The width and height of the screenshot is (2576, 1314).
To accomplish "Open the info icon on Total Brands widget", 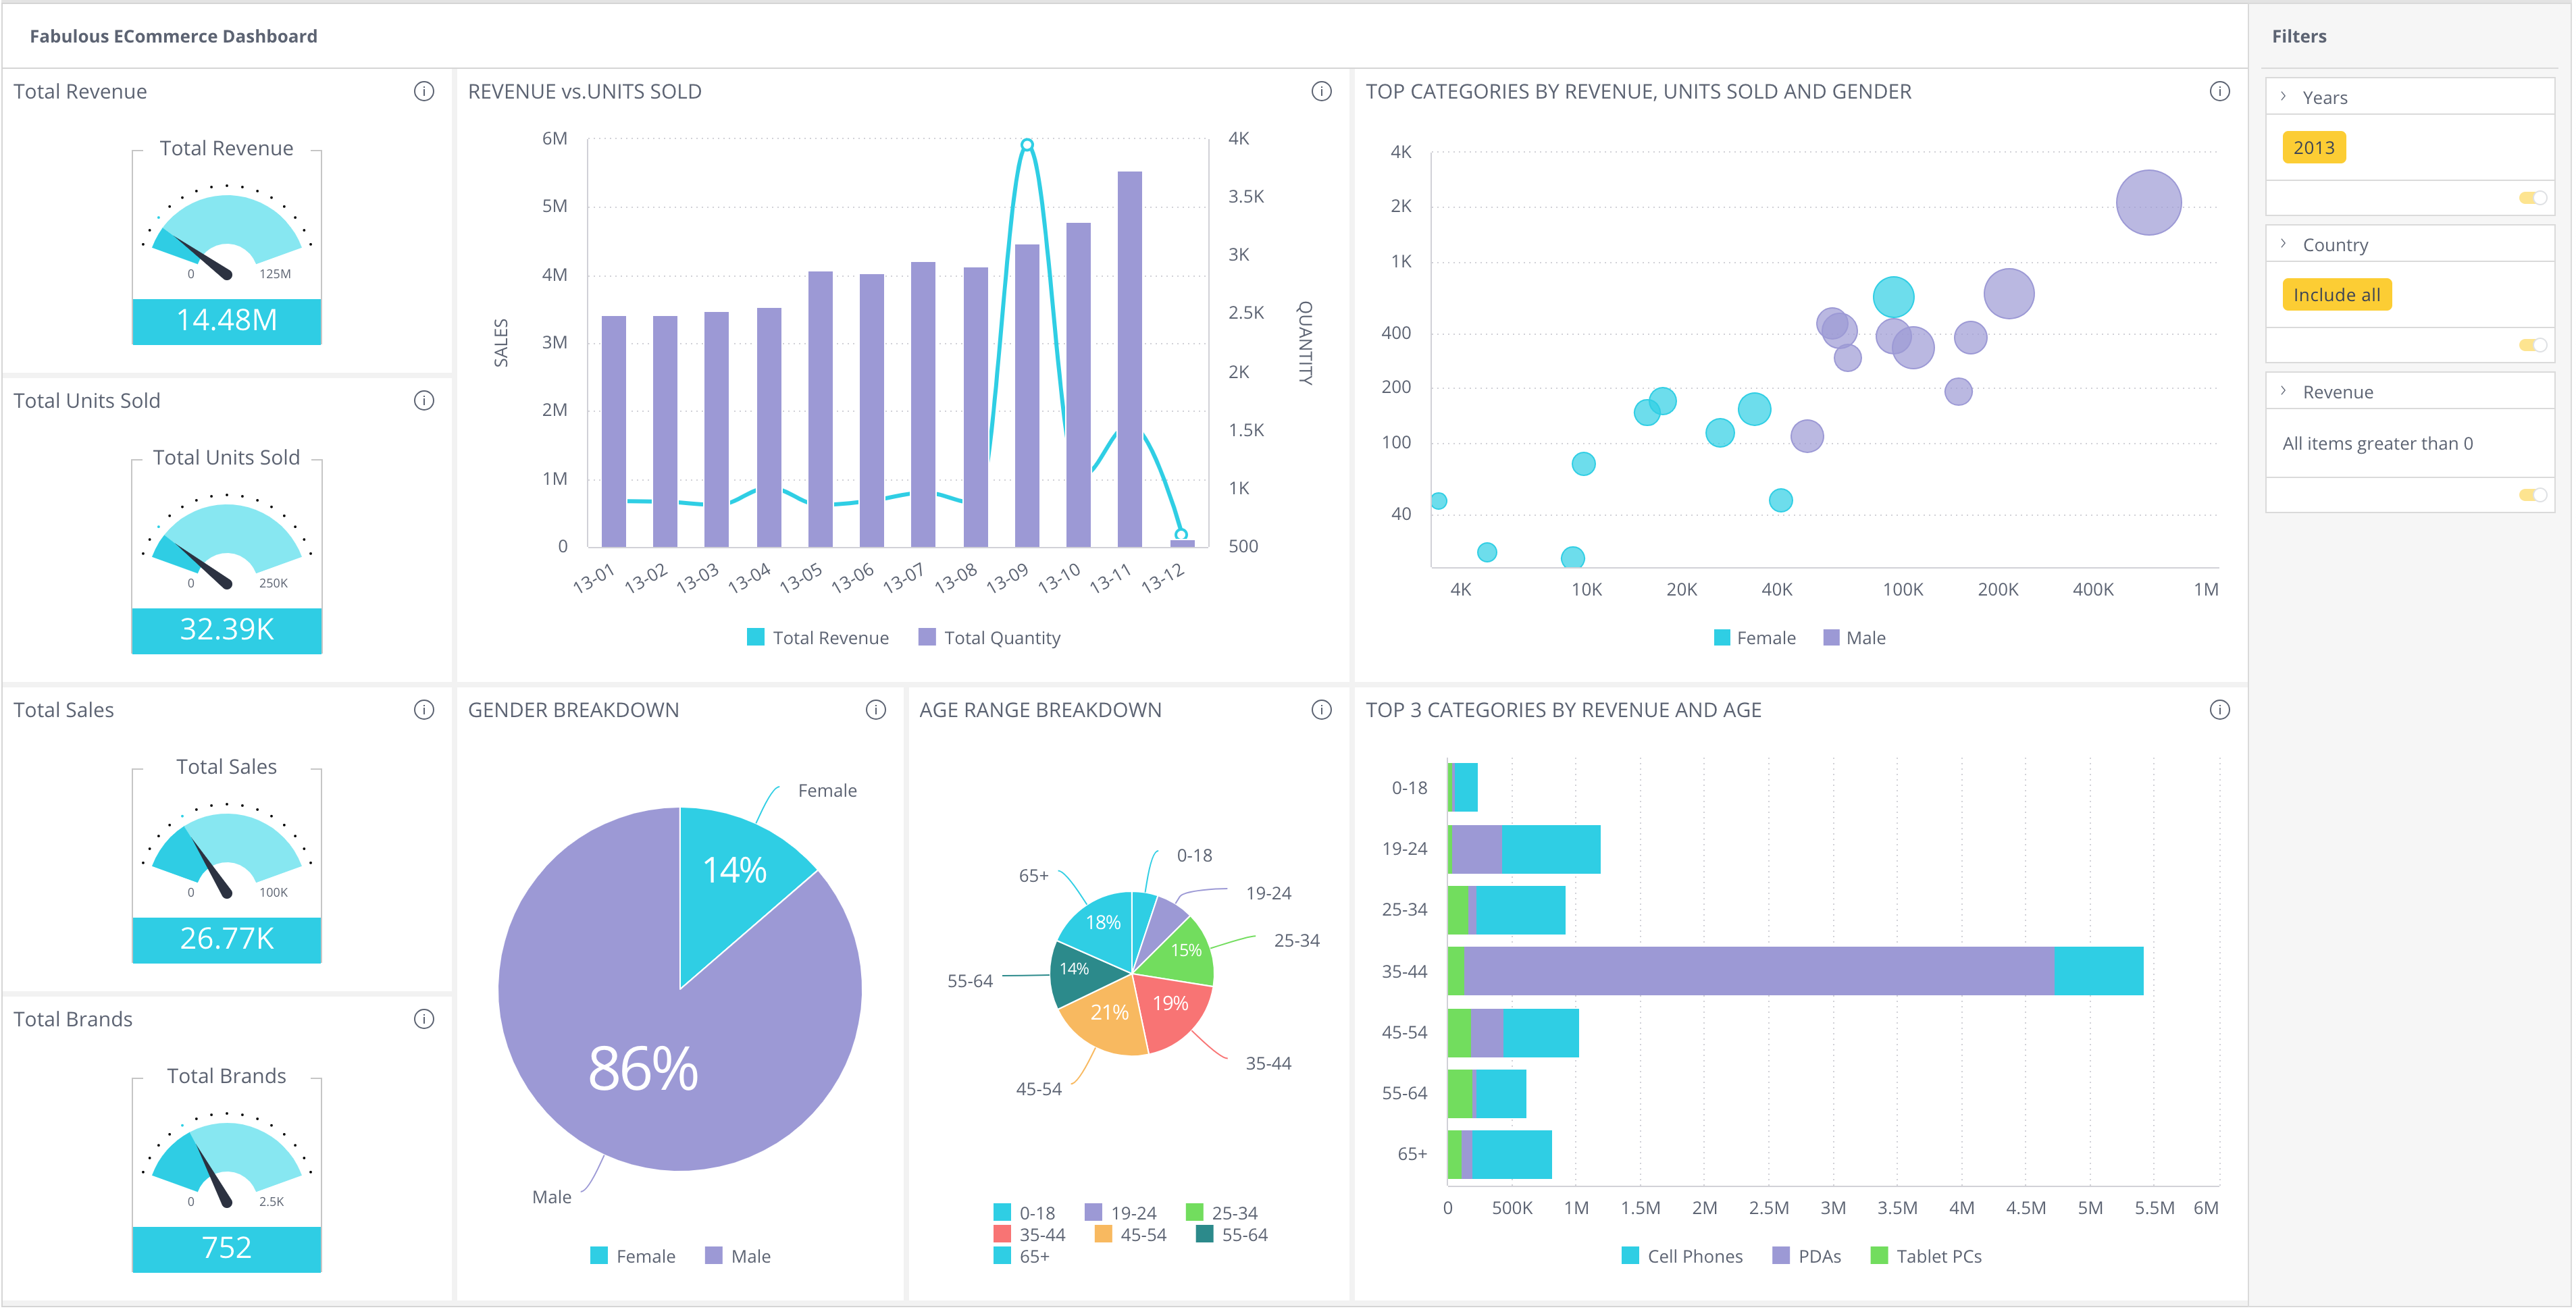I will point(424,1019).
